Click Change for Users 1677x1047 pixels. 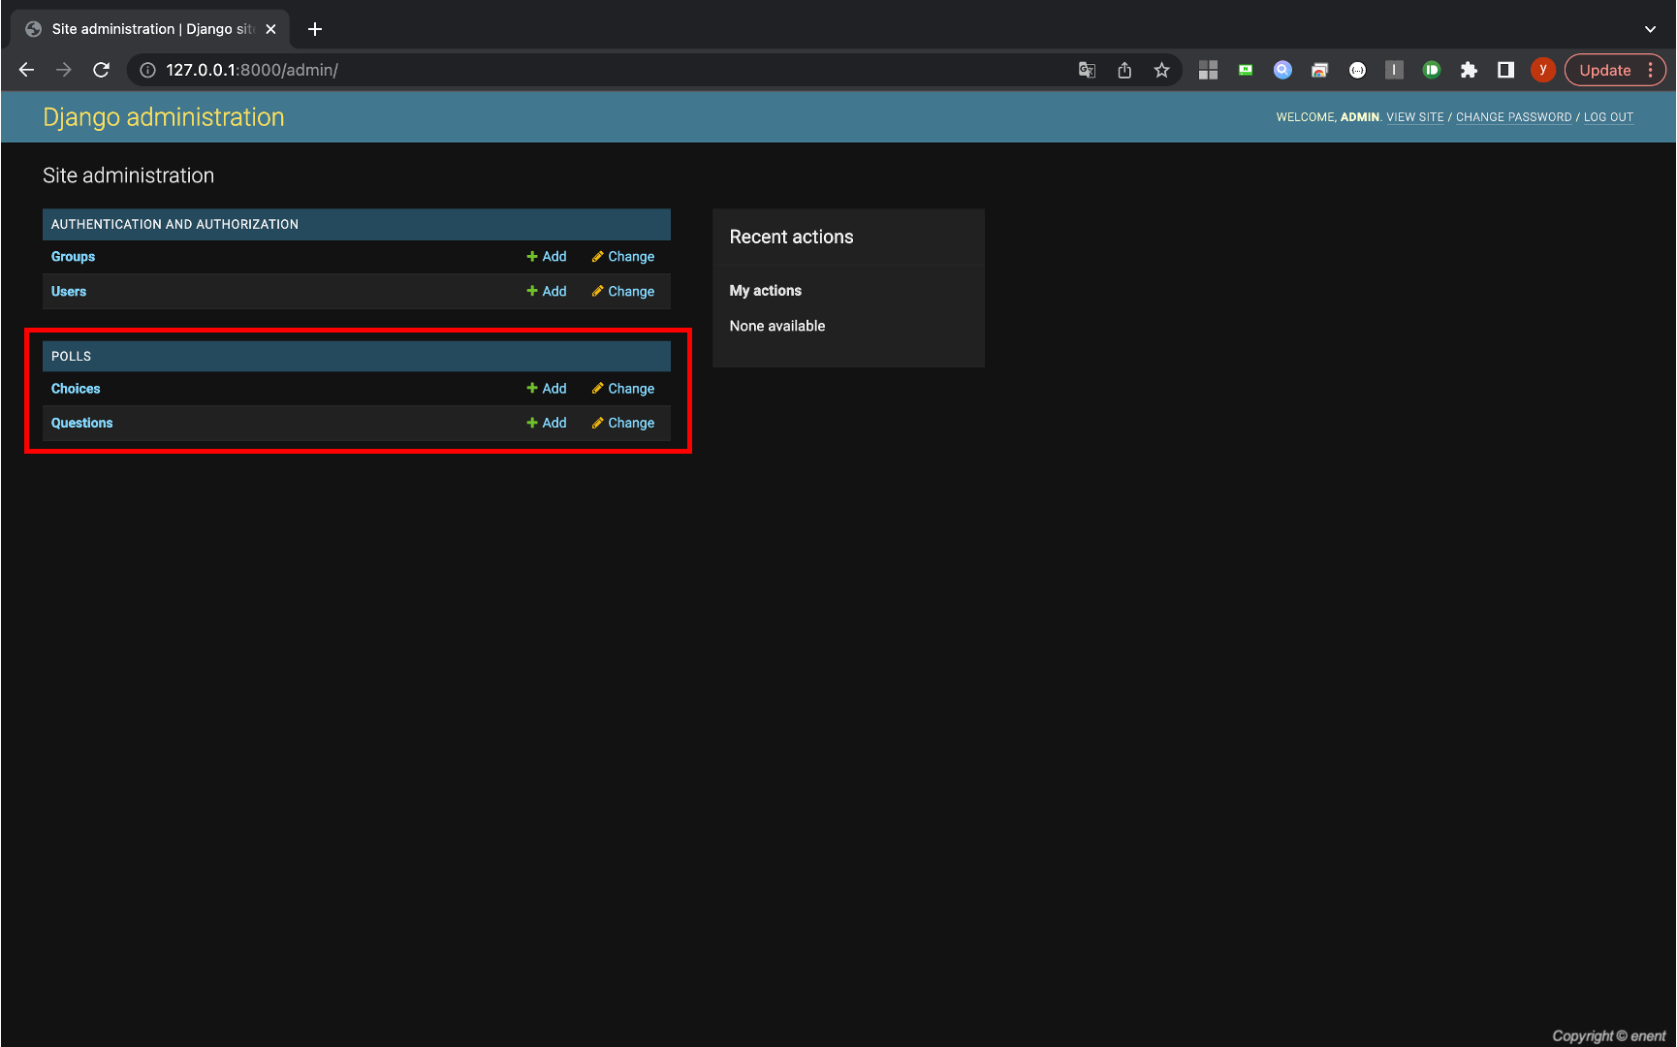[x=623, y=292]
